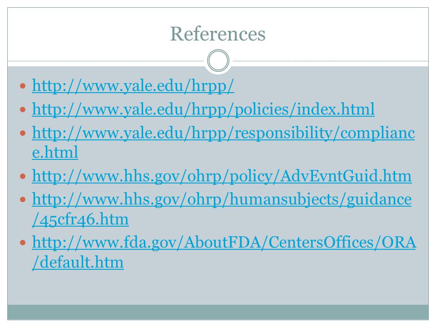Click the /default.htm continuation line

pos(78,262)
